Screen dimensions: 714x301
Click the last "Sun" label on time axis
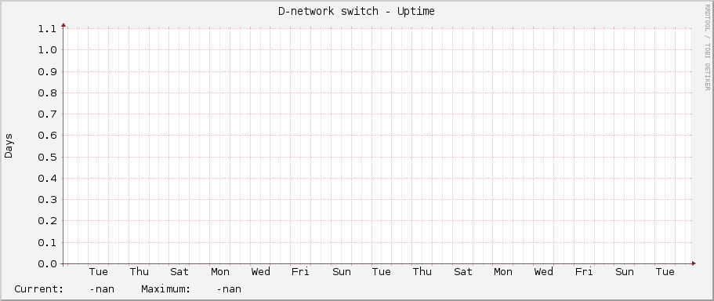(625, 272)
